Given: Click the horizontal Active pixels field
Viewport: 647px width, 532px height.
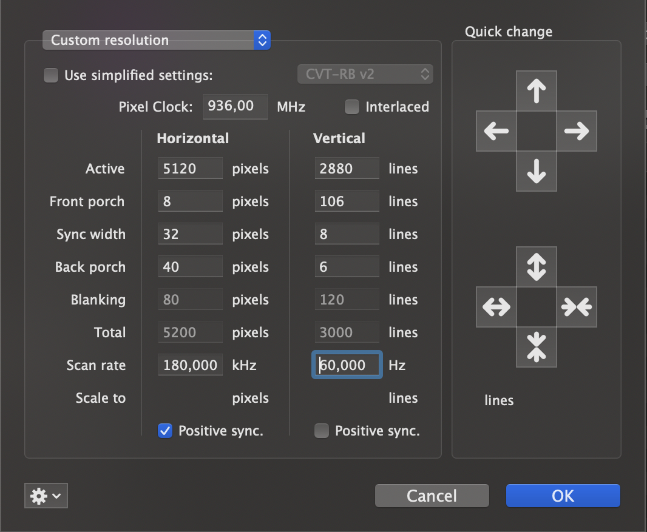Looking at the screenshot, I should (191, 168).
